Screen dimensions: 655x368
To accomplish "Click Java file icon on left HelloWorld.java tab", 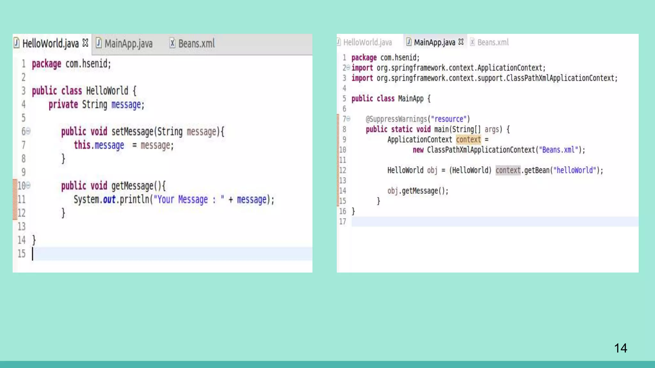I will point(17,43).
